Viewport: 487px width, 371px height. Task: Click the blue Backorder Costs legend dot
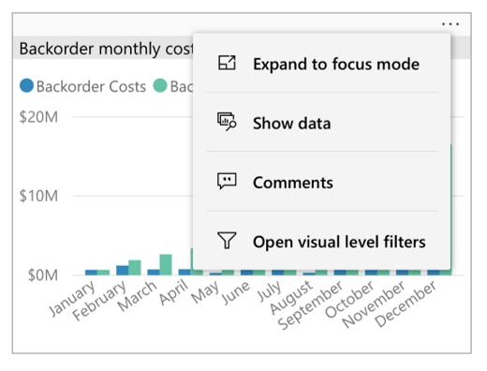click(26, 85)
